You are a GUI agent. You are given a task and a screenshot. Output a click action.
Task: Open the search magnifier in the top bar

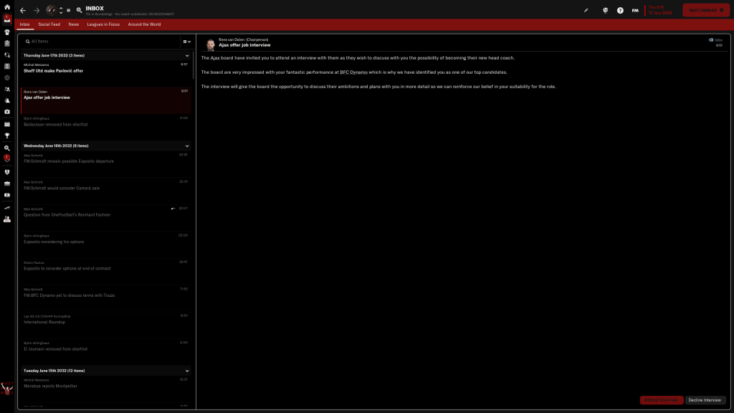79,11
